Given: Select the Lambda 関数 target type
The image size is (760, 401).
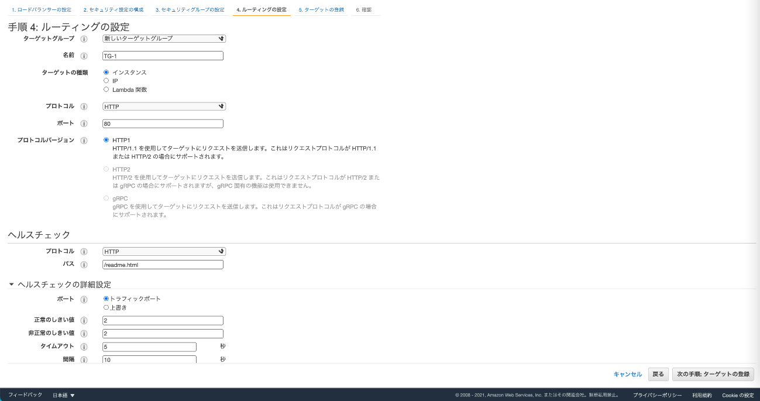Looking at the screenshot, I should tap(106, 90).
